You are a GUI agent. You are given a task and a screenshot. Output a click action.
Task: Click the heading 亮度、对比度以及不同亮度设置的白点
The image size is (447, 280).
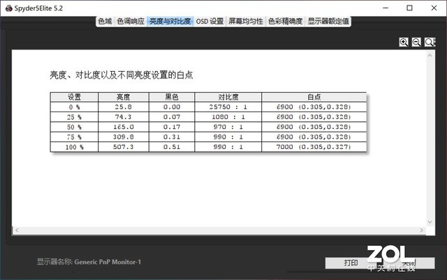click(121, 75)
